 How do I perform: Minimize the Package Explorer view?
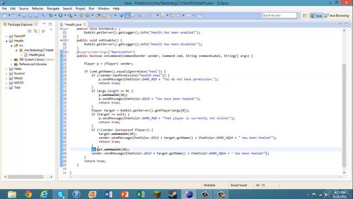[x=44, y=24]
